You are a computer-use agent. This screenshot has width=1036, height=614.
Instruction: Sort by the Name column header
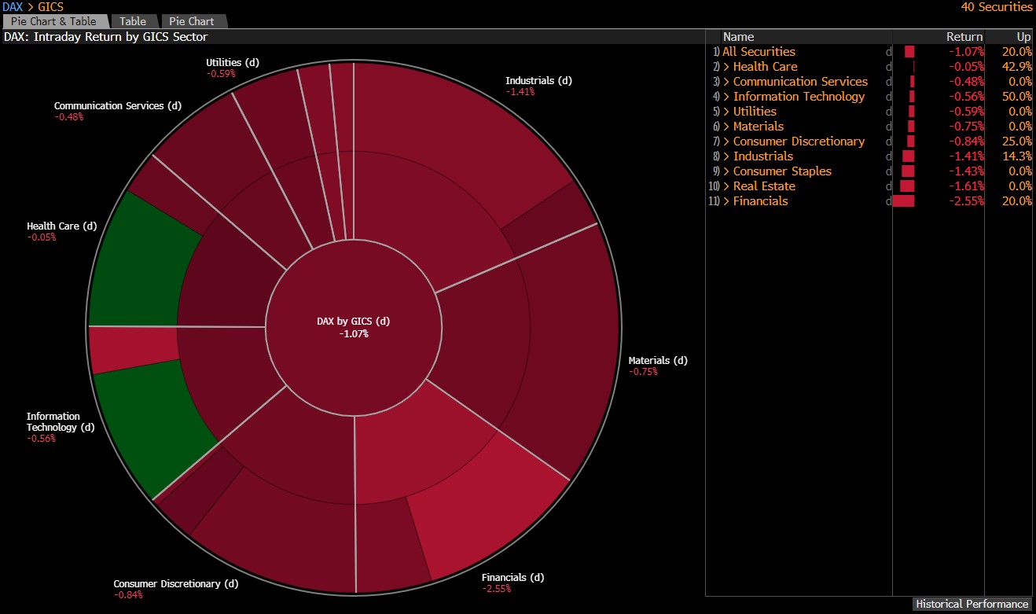click(738, 36)
